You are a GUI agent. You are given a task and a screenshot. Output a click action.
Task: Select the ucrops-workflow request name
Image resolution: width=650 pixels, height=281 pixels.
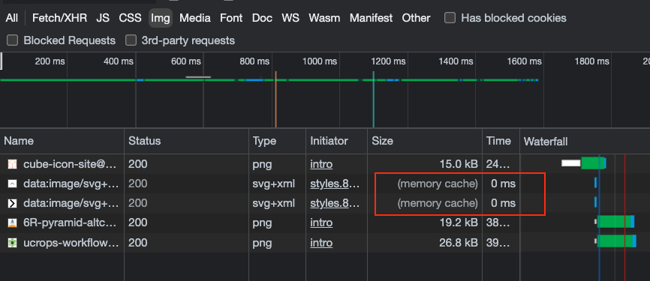coord(71,243)
